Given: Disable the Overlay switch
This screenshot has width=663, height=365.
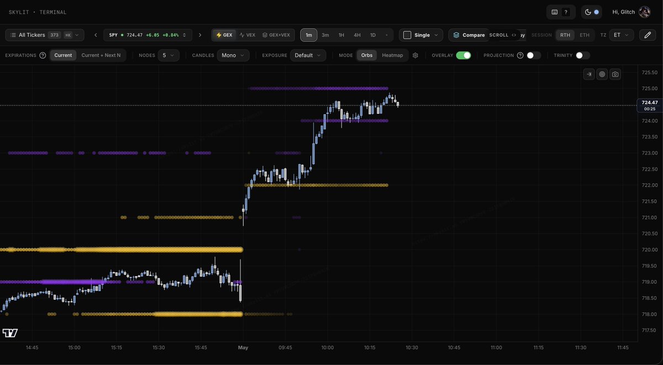Looking at the screenshot, I should coord(464,55).
